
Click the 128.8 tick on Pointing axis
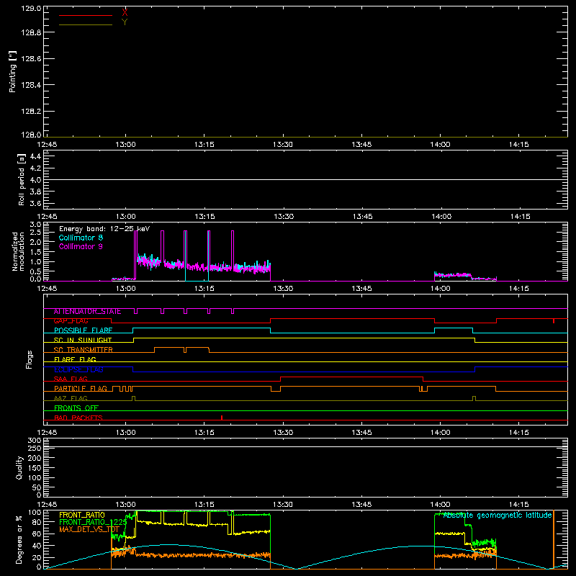(31, 32)
